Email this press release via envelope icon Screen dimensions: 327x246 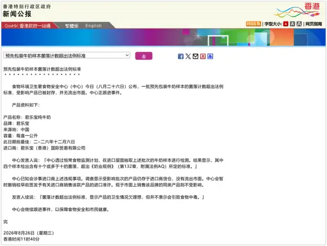click(x=195, y=56)
